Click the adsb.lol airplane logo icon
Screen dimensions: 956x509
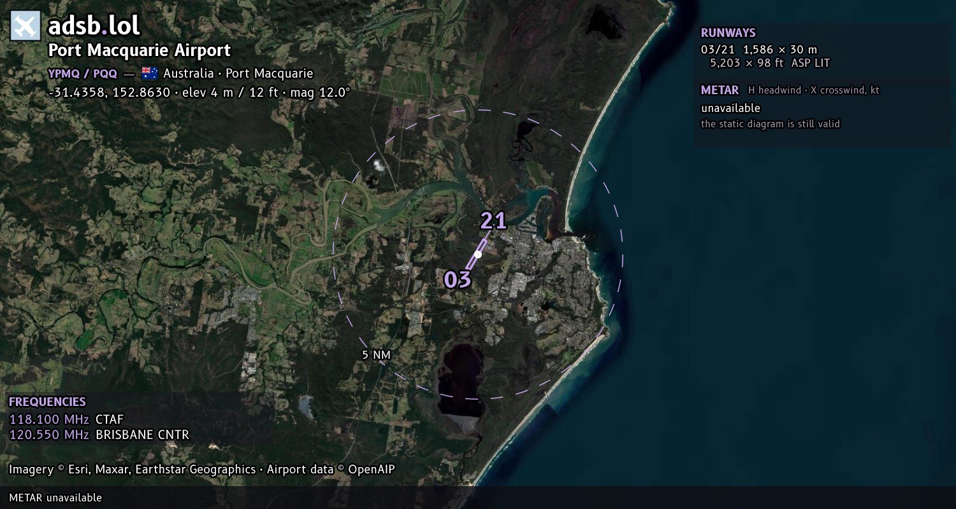(x=25, y=26)
